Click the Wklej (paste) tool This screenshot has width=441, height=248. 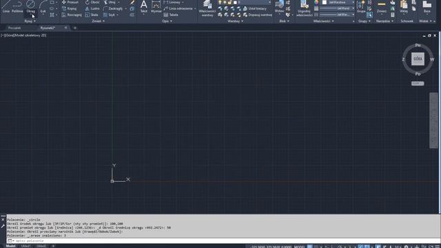pyautogui.click(x=404, y=7)
